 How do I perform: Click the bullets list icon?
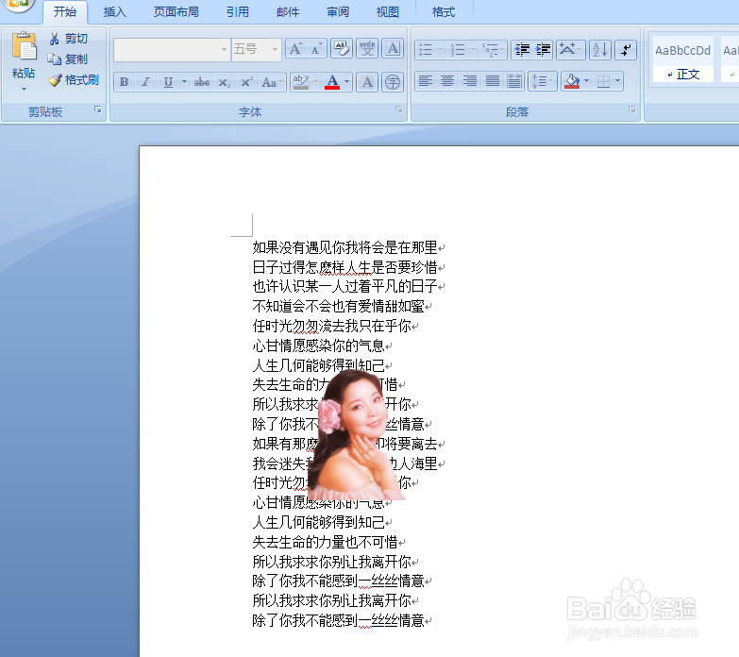426,49
